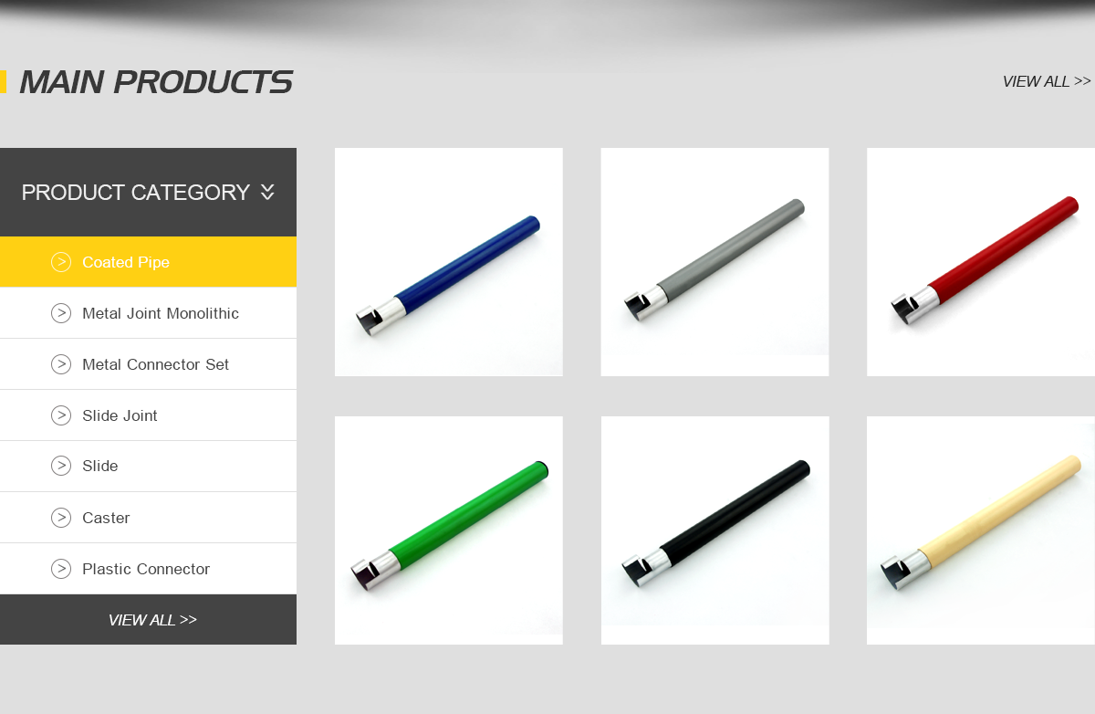Click the circled arrow icon beside Coated Pipe
Screen dimensions: 1095x714
pos(61,262)
